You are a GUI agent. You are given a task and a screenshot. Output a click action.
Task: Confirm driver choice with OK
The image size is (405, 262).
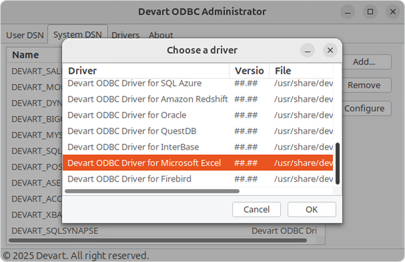(312, 209)
